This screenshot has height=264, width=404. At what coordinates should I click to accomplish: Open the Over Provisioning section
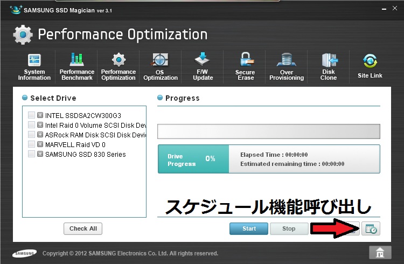[x=287, y=66]
